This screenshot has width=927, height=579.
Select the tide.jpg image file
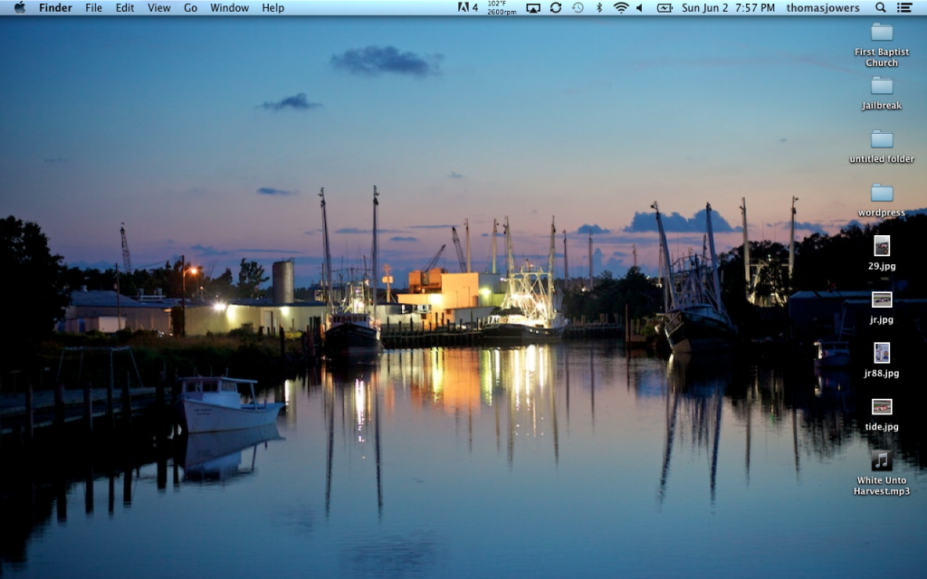coord(881,407)
